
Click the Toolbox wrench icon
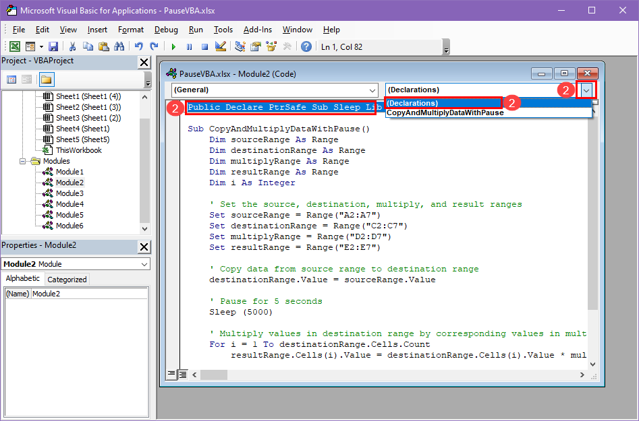pos(287,46)
